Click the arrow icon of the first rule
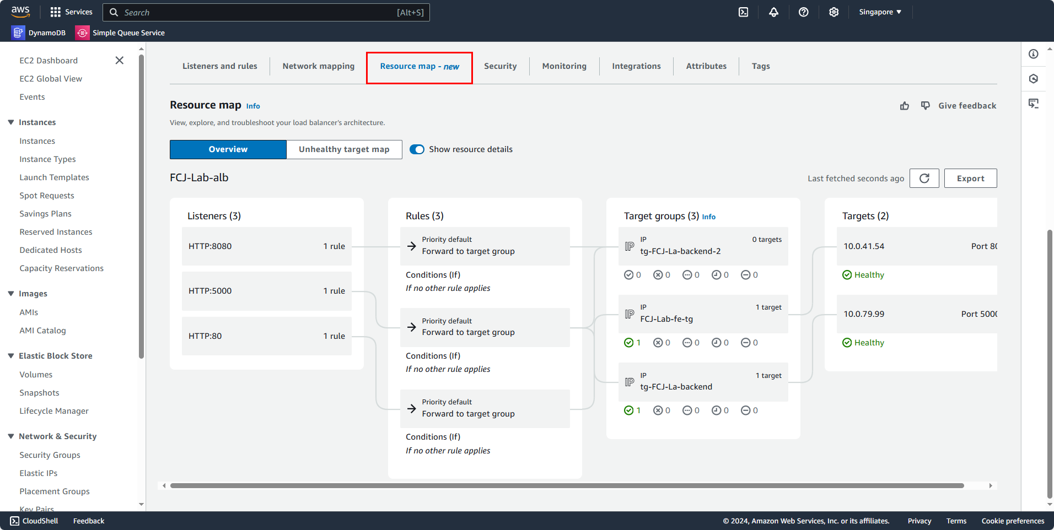Image resolution: width=1054 pixels, height=530 pixels. point(412,246)
